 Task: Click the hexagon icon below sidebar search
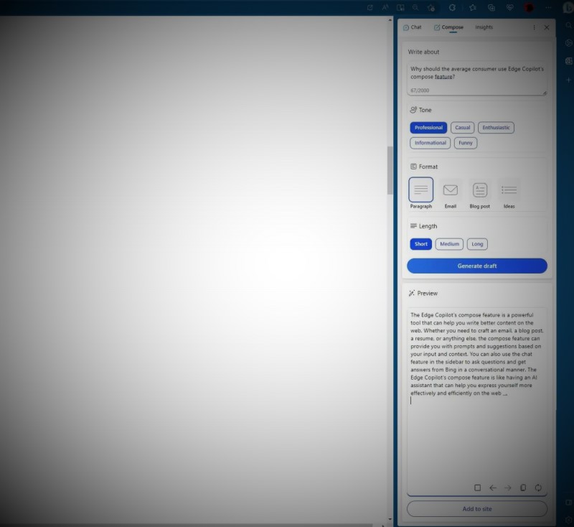568,43
